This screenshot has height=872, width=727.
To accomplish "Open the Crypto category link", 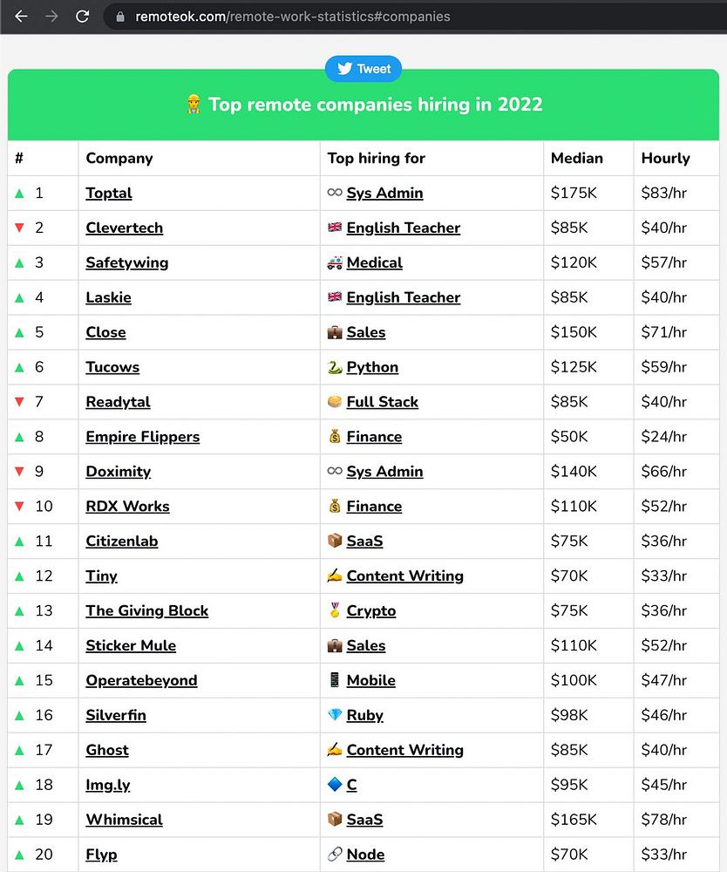I will tap(371, 610).
